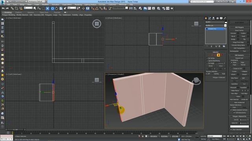Open the key filter Selected dropdown

215,136
